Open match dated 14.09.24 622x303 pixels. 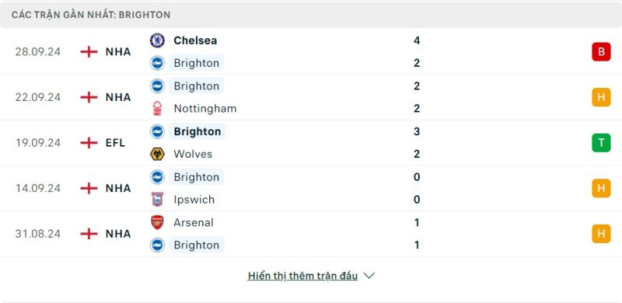point(38,188)
